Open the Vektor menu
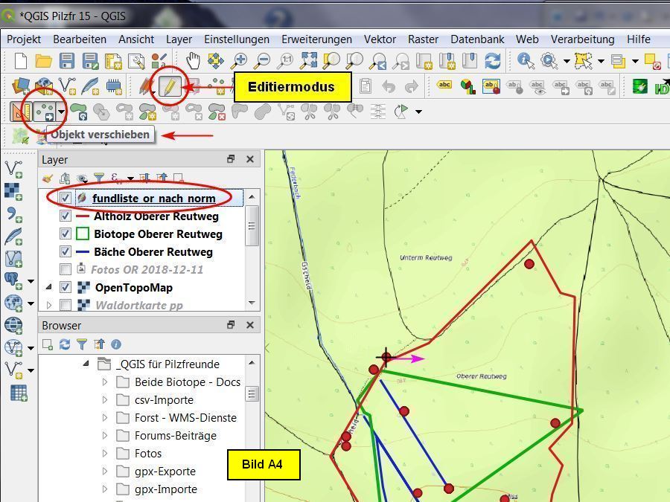The width and height of the screenshot is (670, 502). point(380,39)
